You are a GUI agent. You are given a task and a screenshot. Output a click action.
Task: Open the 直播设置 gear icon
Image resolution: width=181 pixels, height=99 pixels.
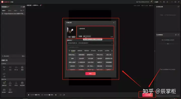coord(4,84)
